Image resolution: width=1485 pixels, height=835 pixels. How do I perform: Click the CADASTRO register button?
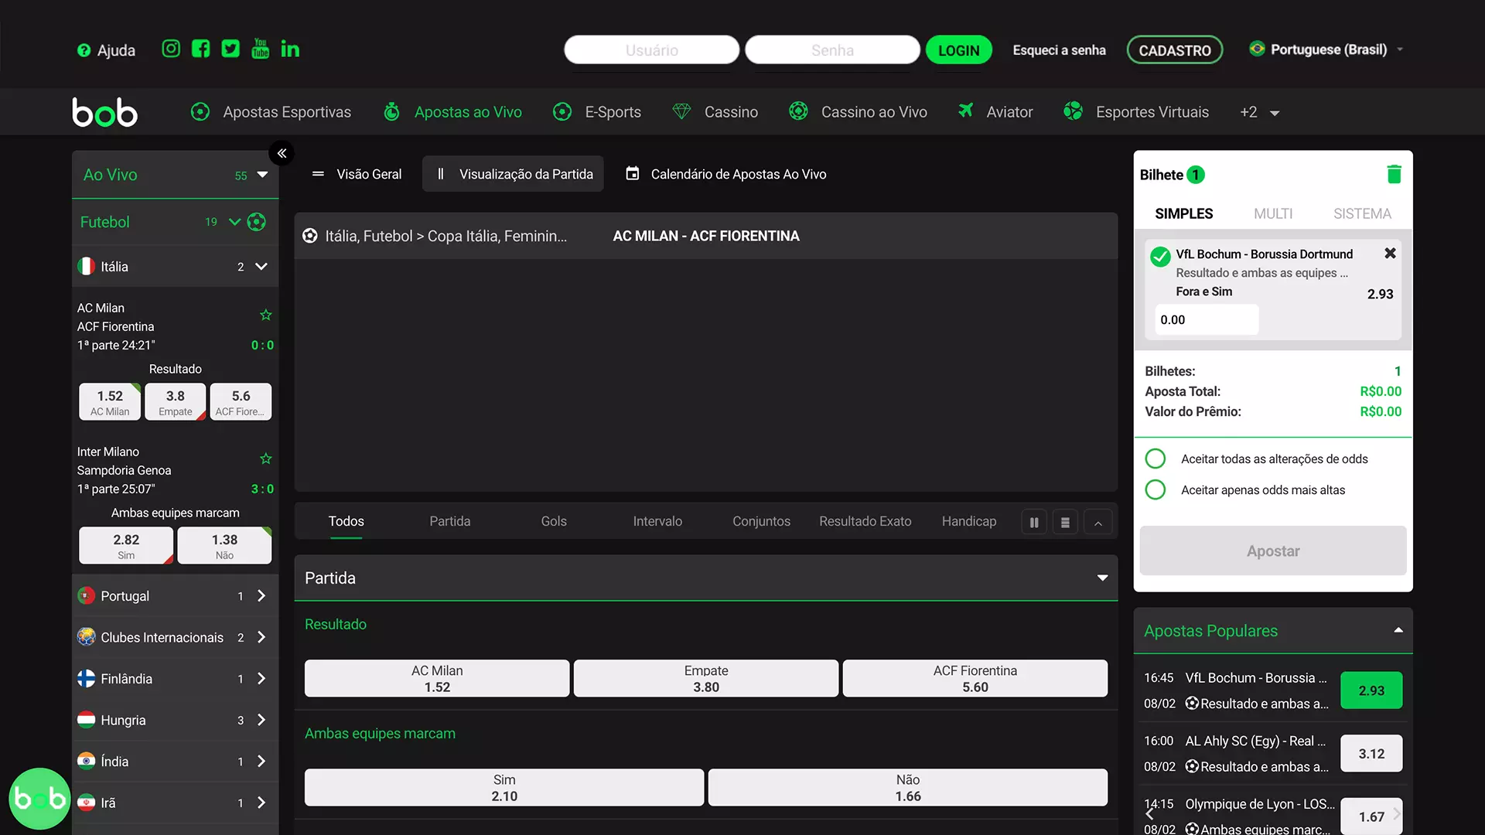[1175, 50]
